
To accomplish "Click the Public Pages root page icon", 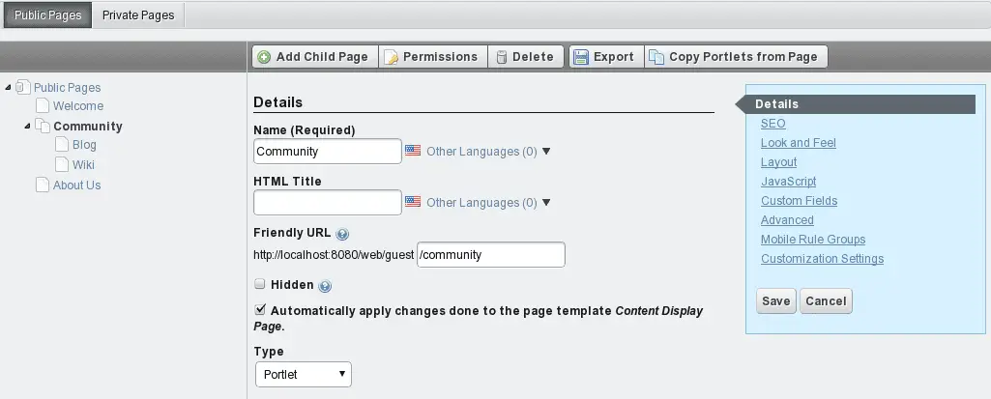I will pyautogui.click(x=23, y=87).
